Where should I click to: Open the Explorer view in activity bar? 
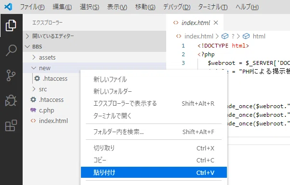coord(11,25)
